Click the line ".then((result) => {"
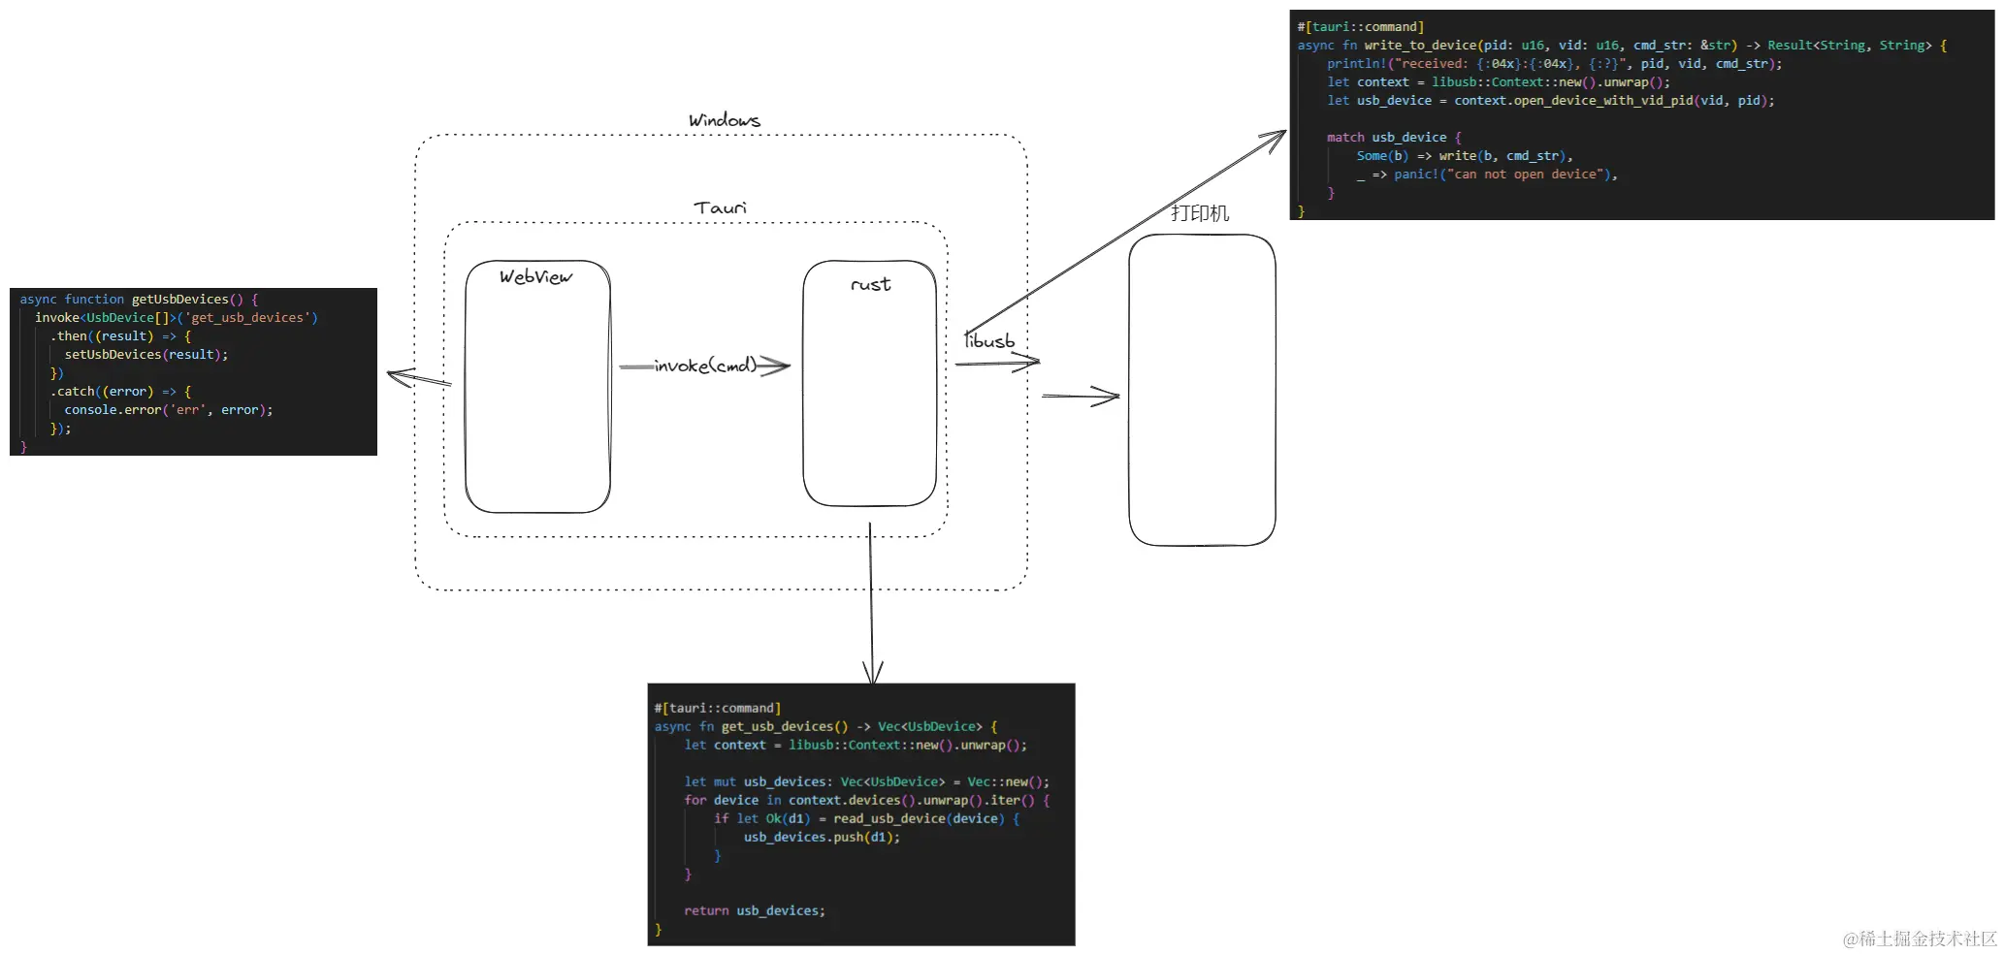The height and width of the screenshot is (955, 2004). tap(120, 336)
